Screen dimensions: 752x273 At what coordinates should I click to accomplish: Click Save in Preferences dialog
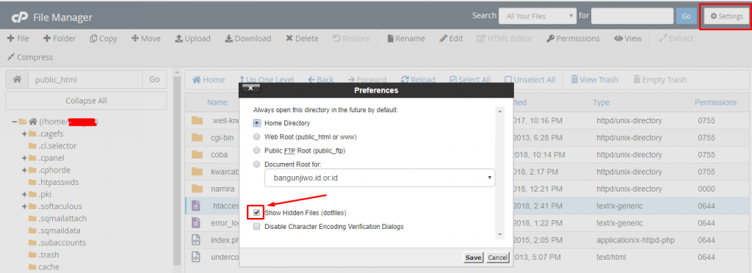[x=473, y=258]
